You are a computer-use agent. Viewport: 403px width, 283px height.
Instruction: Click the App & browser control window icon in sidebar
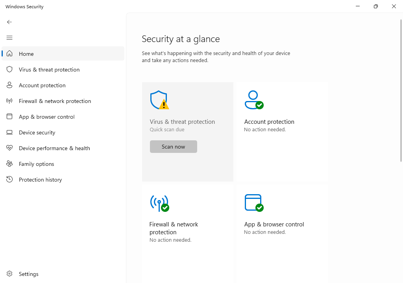click(9, 117)
